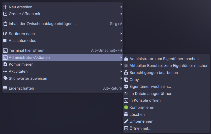Screen dimensions: 211x134
Task: Click the clipboard paste icon
Action: click(x=5, y=24)
